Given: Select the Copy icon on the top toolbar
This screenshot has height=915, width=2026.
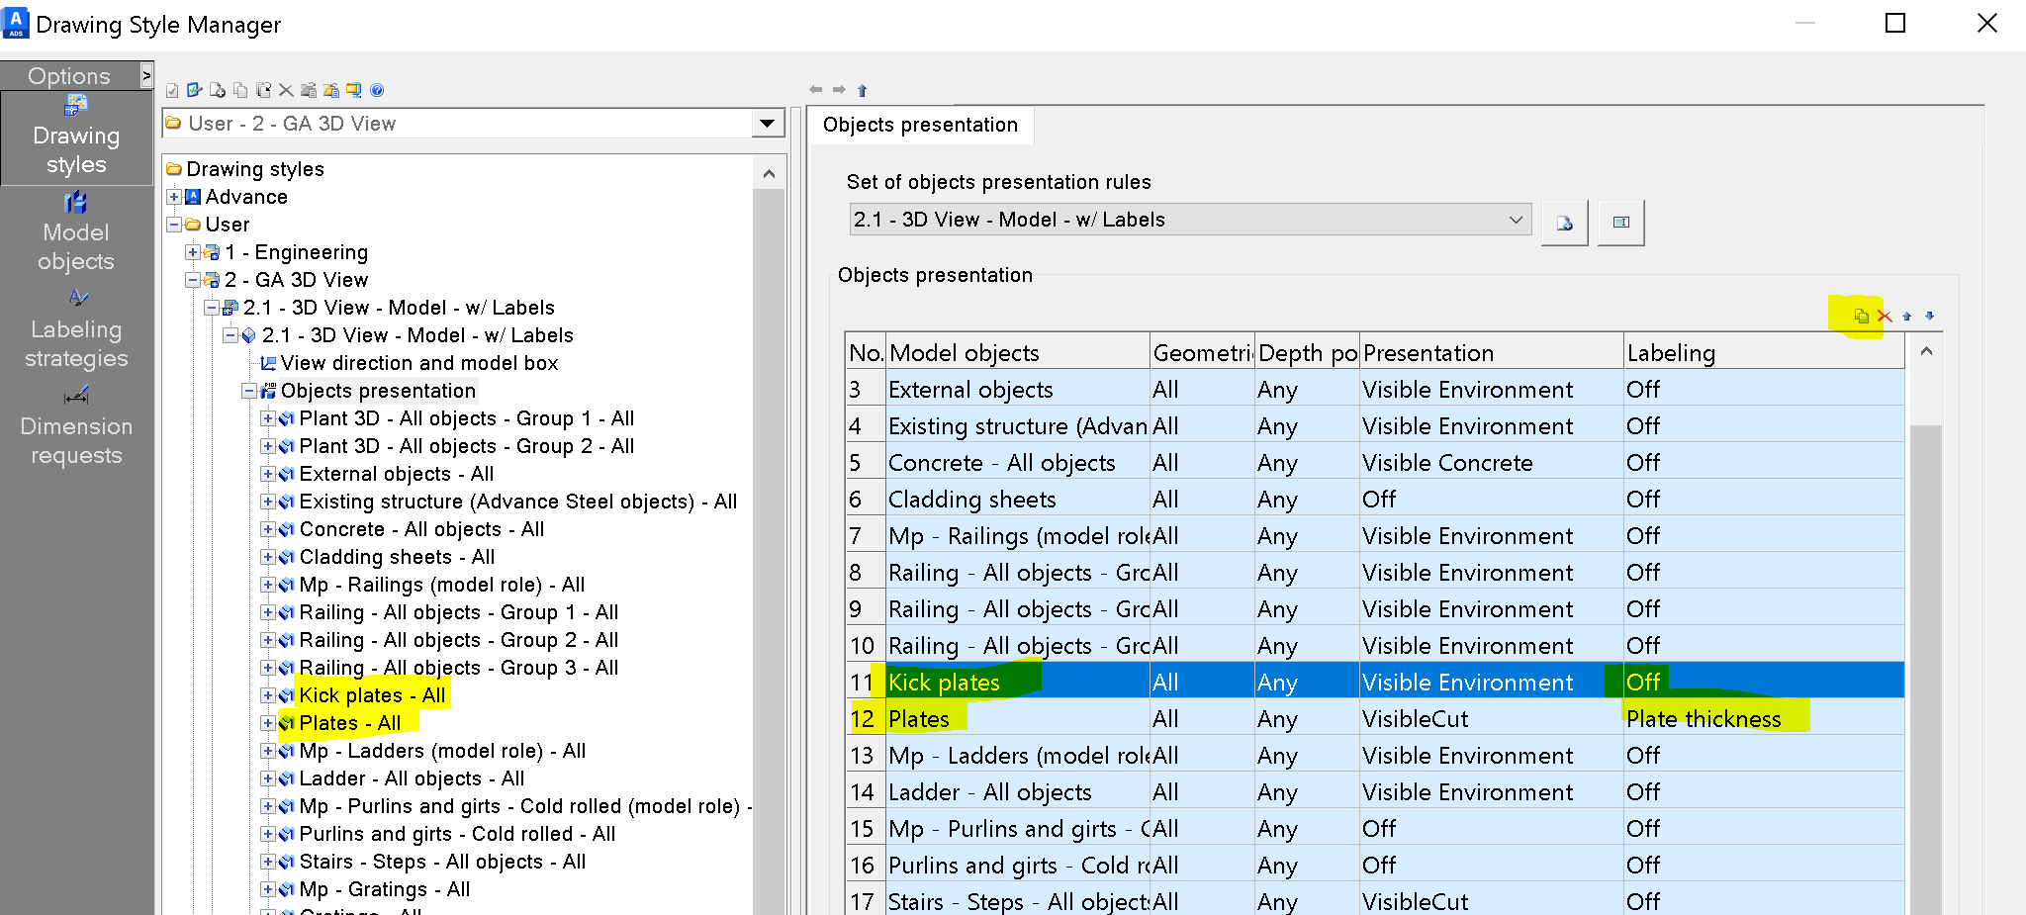Looking at the screenshot, I should (240, 90).
